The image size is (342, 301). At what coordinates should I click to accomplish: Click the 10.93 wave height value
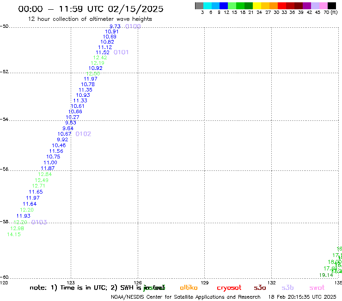[x=83, y=95]
